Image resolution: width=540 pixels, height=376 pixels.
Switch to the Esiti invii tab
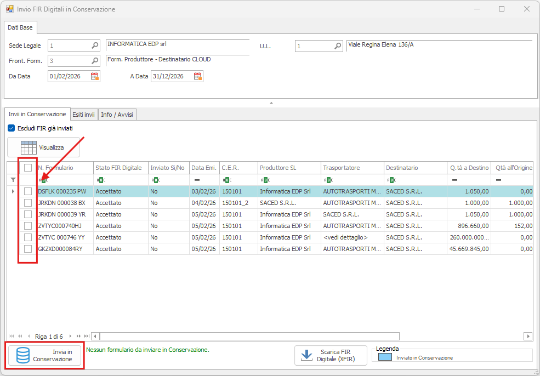coord(84,115)
